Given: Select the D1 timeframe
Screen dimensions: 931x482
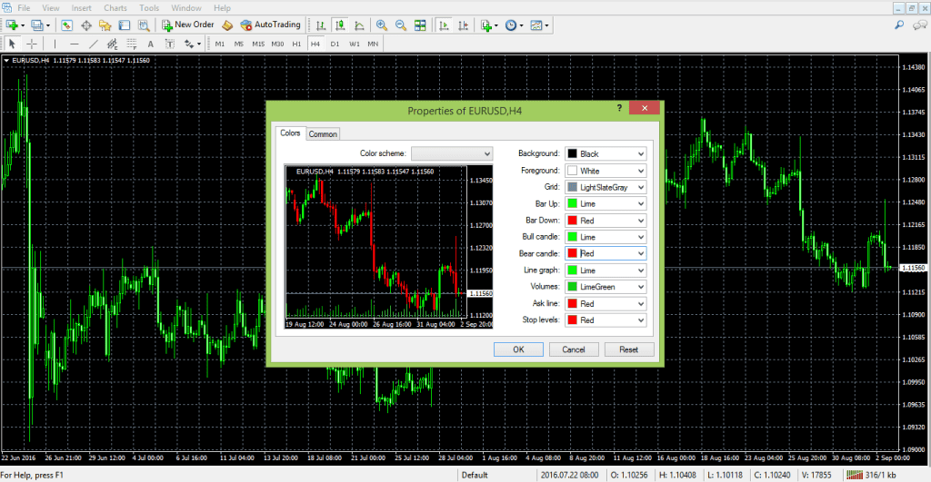Looking at the screenshot, I should pyautogui.click(x=335, y=44).
